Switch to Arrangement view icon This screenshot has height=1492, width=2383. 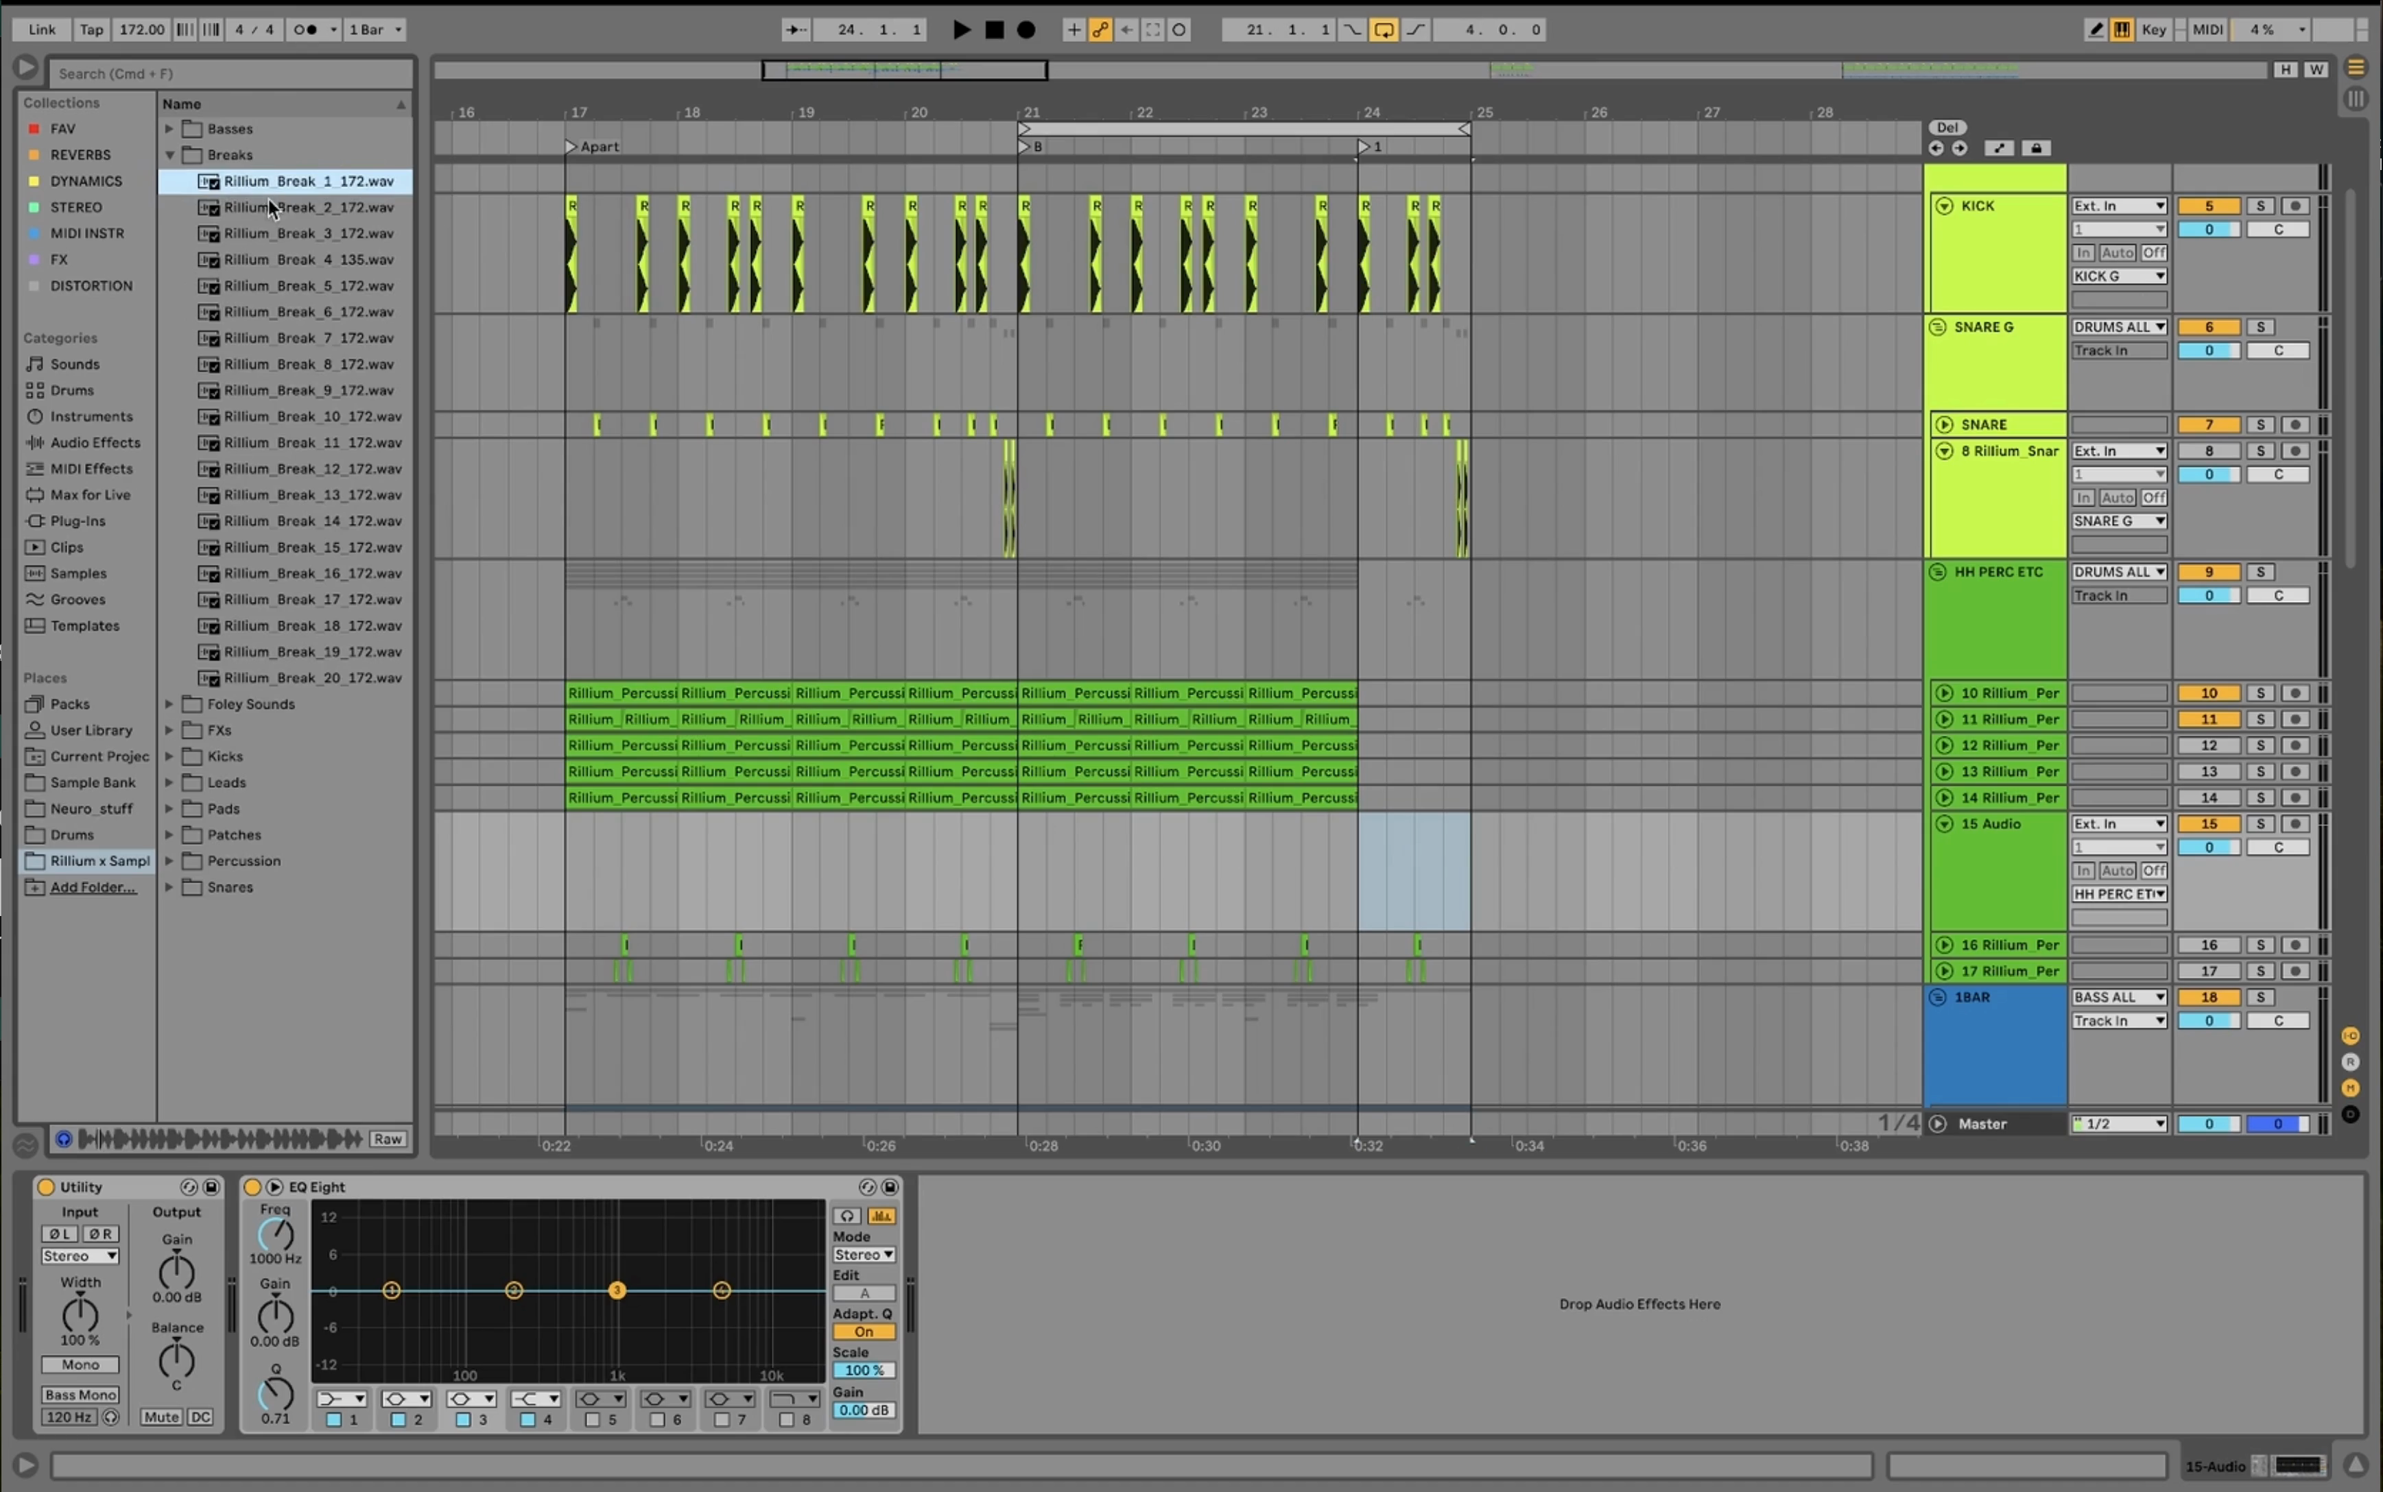pyautogui.click(x=2356, y=67)
